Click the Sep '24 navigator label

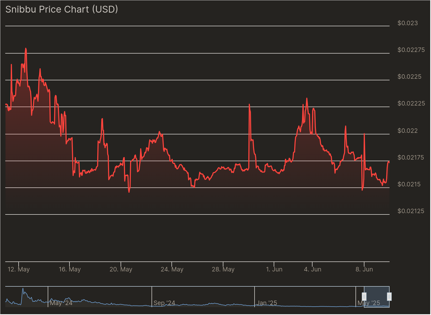click(x=164, y=303)
